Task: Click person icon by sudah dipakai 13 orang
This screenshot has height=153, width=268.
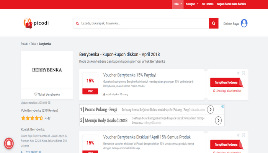Action: [104, 94]
